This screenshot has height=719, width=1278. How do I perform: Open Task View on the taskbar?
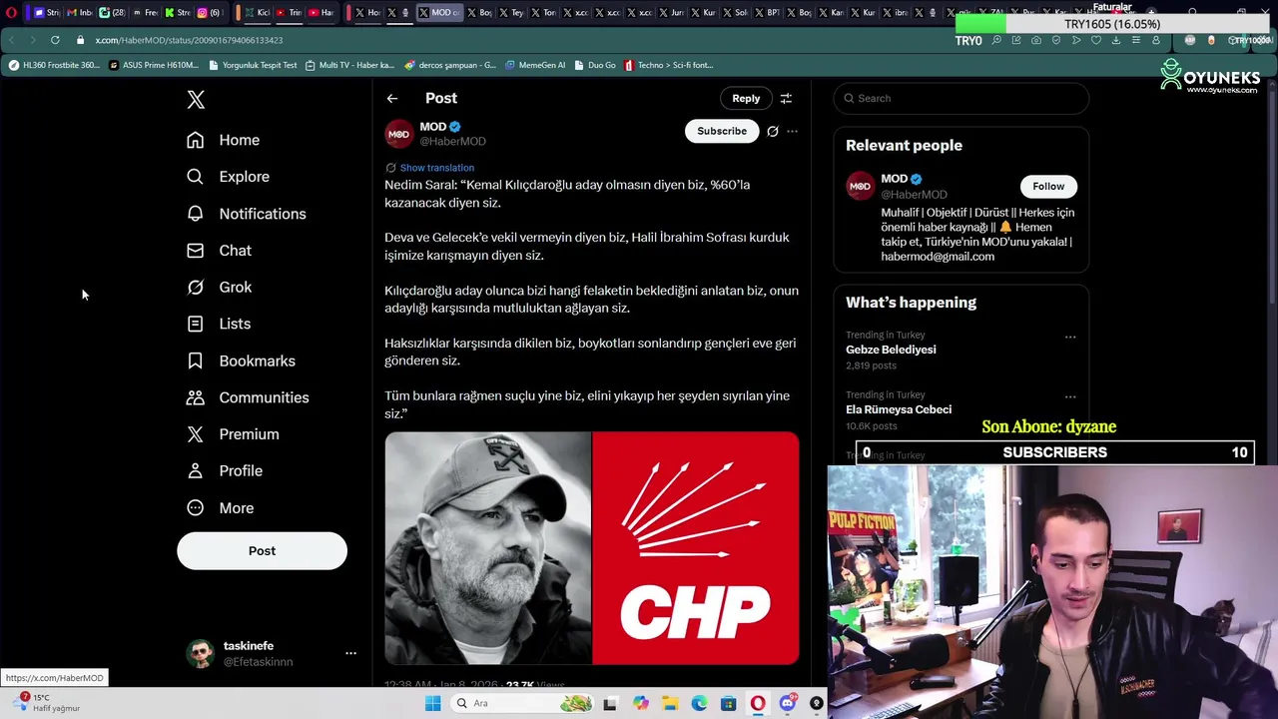610,703
